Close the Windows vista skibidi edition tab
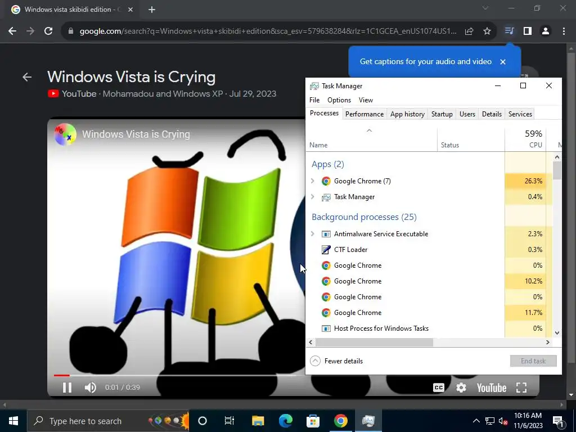The width and height of the screenshot is (576, 432). click(130, 10)
